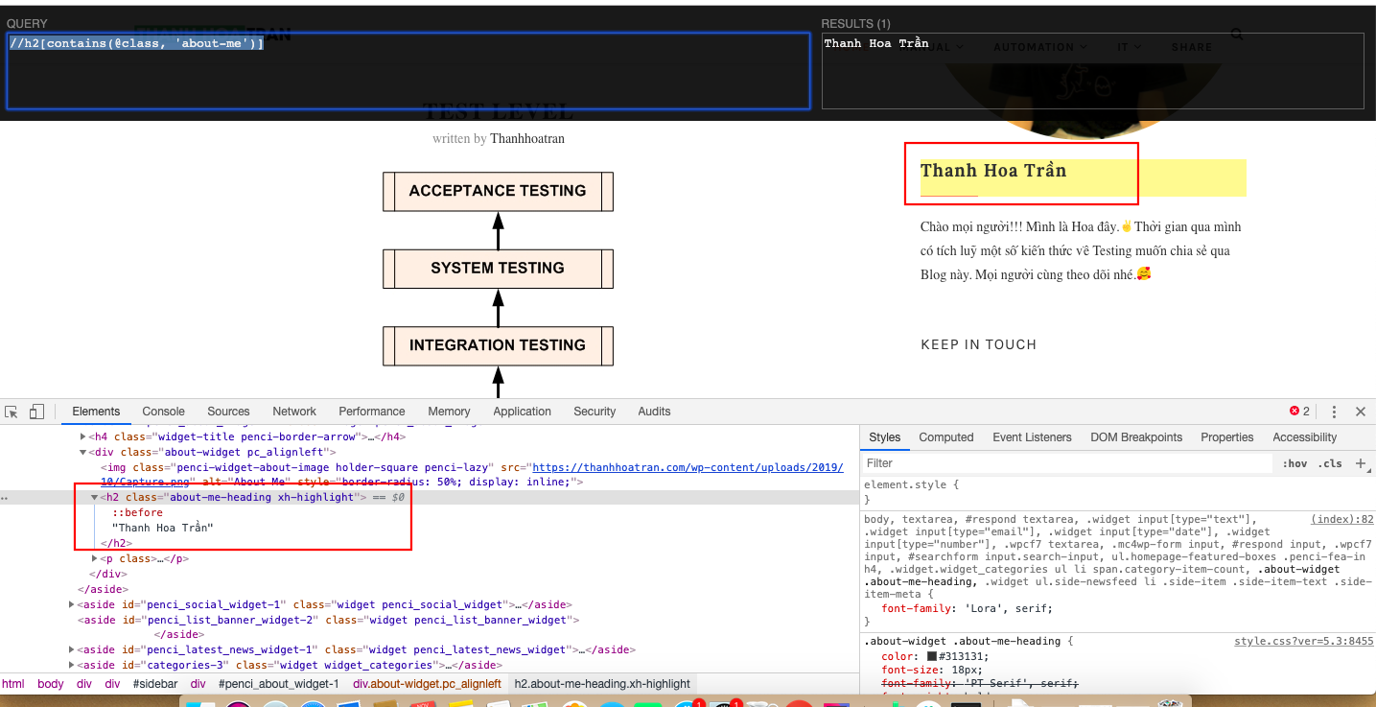Viewport: 1376px width, 707px height.
Task: Toggle the :hov element state panel
Action: (x=1294, y=463)
